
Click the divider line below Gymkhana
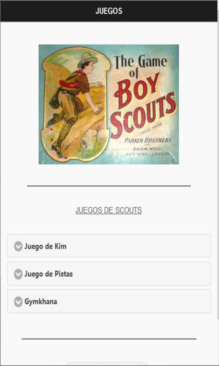(109, 339)
